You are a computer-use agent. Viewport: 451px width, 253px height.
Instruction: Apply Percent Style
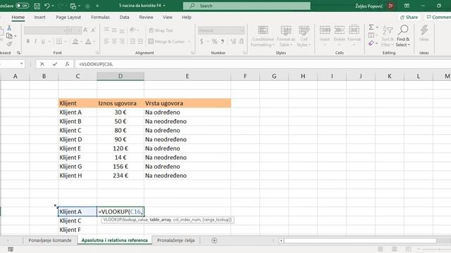pos(214,41)
